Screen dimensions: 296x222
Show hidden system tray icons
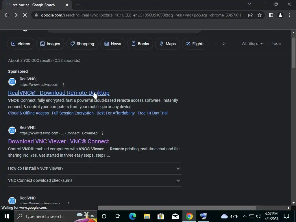pos(245,216)
